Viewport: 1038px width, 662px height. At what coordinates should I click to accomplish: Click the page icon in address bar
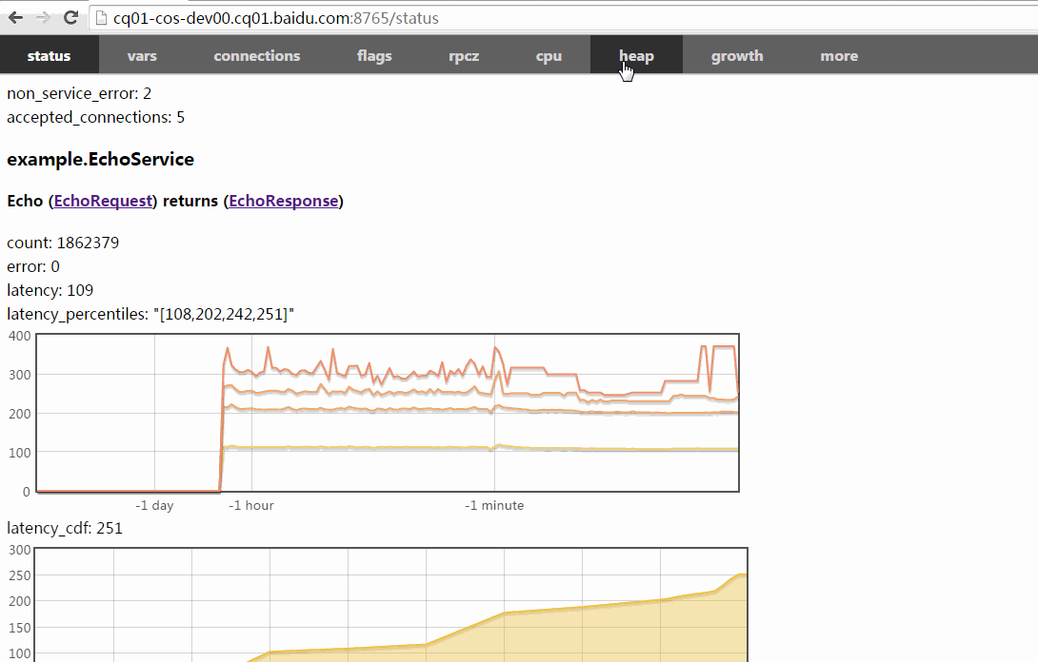100,18
